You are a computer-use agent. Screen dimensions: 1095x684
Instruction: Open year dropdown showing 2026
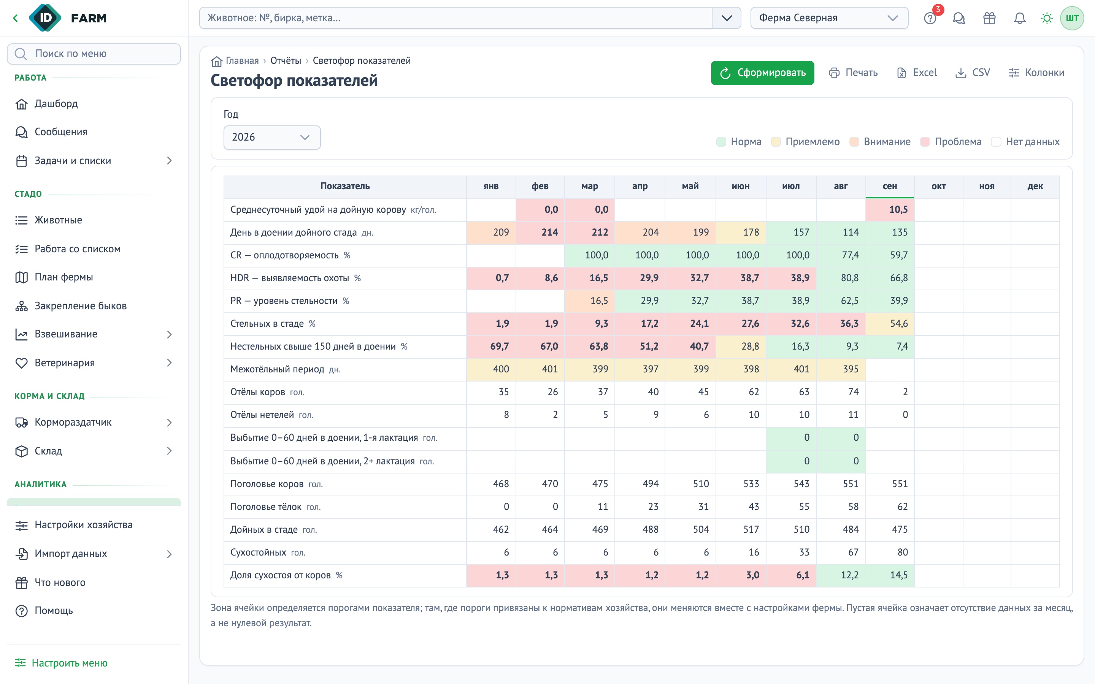pos(272,137)
